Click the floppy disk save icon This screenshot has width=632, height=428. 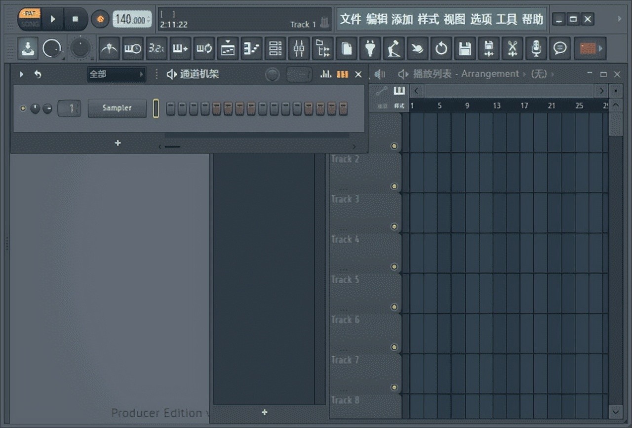(464, 48)
